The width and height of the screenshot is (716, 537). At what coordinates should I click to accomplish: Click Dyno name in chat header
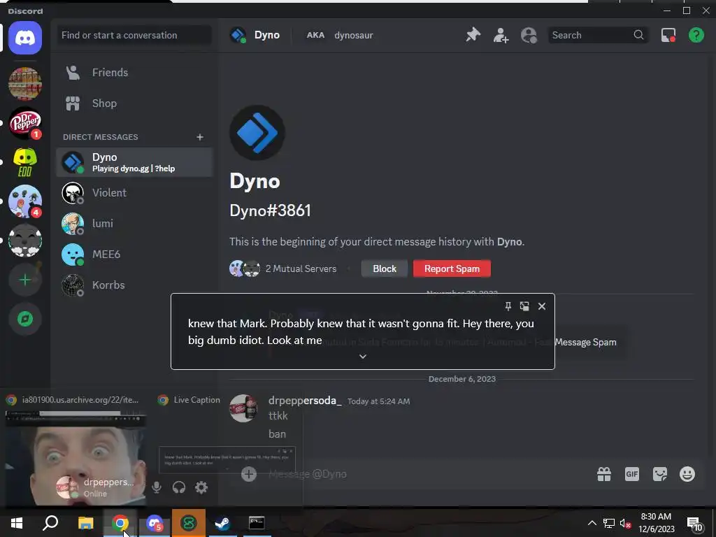[267, 35]
